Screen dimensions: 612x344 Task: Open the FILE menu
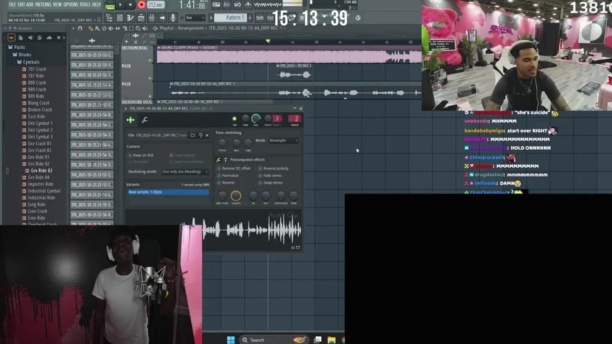[12, 4]
